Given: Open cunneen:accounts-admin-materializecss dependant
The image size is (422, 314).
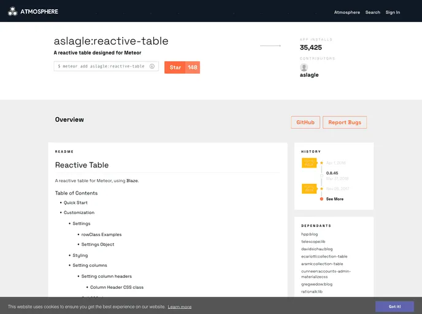Looking at the screenshot, I should pyautogui.click(x=326, y=274).
